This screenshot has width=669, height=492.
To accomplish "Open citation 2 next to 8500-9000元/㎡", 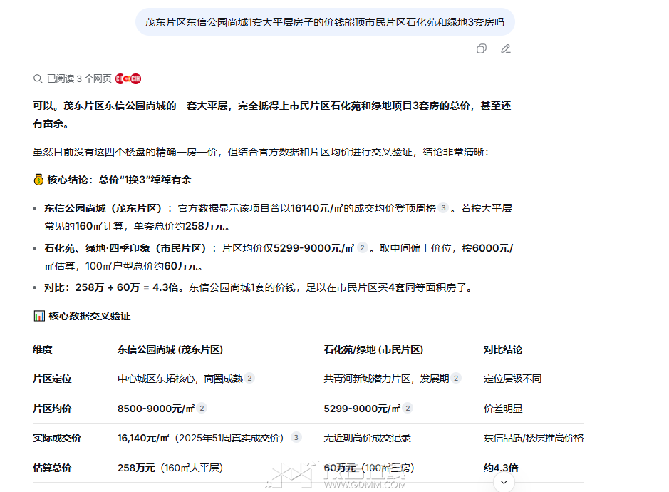I will pos(202,409).
